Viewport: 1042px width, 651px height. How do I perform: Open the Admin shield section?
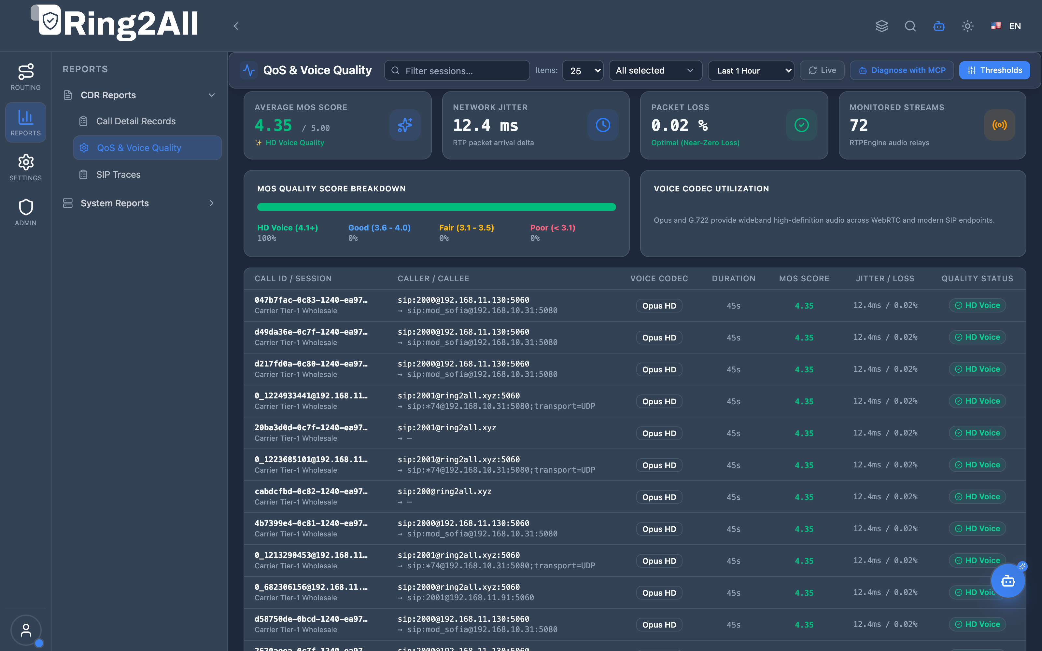(25, 212)
